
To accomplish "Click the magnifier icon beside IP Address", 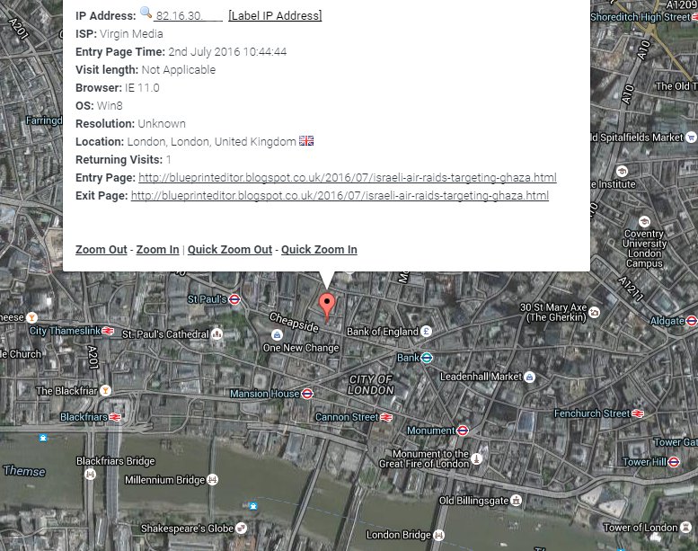I will [146, 13].
